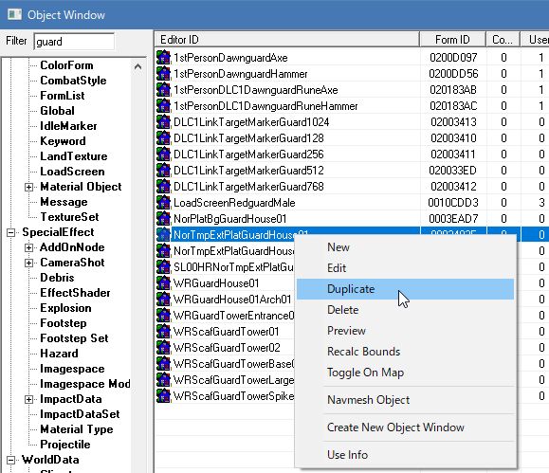This screenshot has height=473, width=549.
Task: Click the icon beside 1stPersonDawnguardHammer
Action: coord(163,74)
